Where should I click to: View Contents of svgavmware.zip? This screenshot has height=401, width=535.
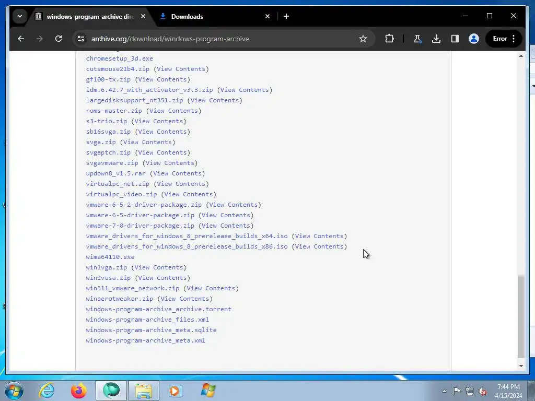170,163
